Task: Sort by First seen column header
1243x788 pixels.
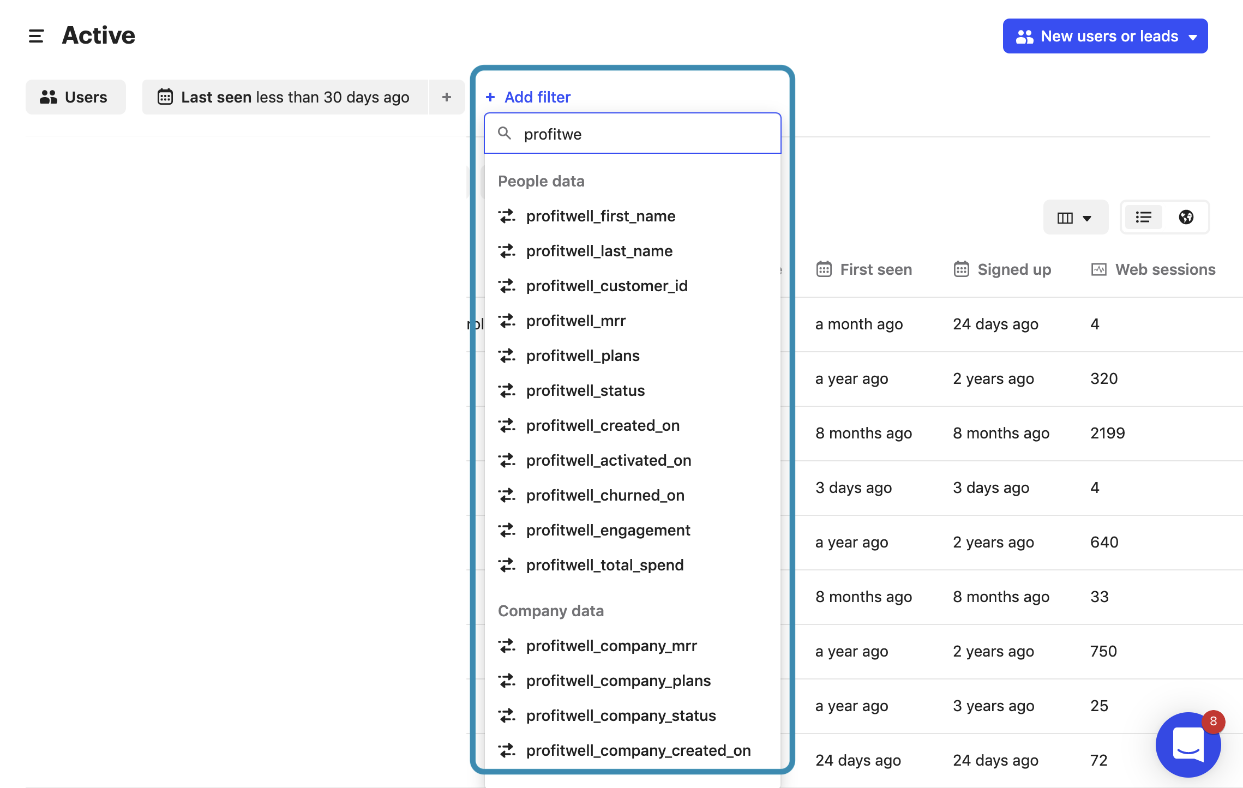Action: point(864,269)
